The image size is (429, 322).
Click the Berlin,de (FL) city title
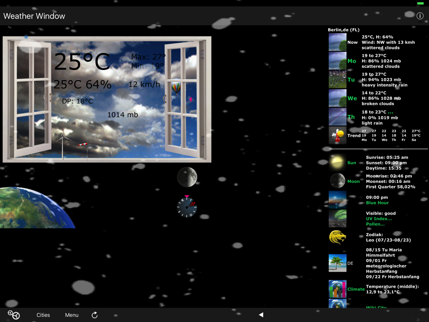(344, 30)
